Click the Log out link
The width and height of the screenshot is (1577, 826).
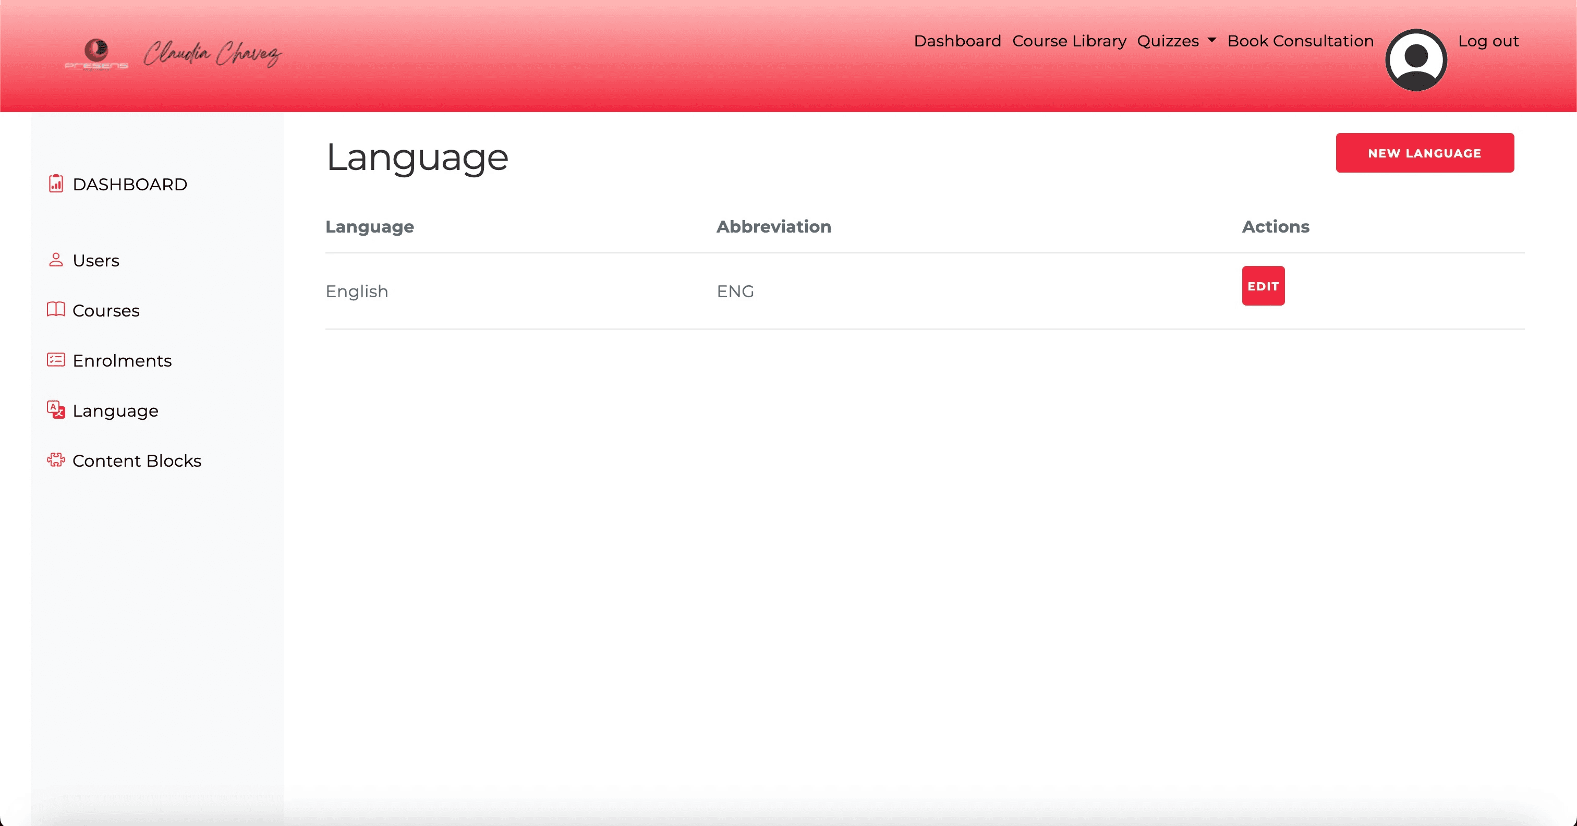tap(1488, 41)
